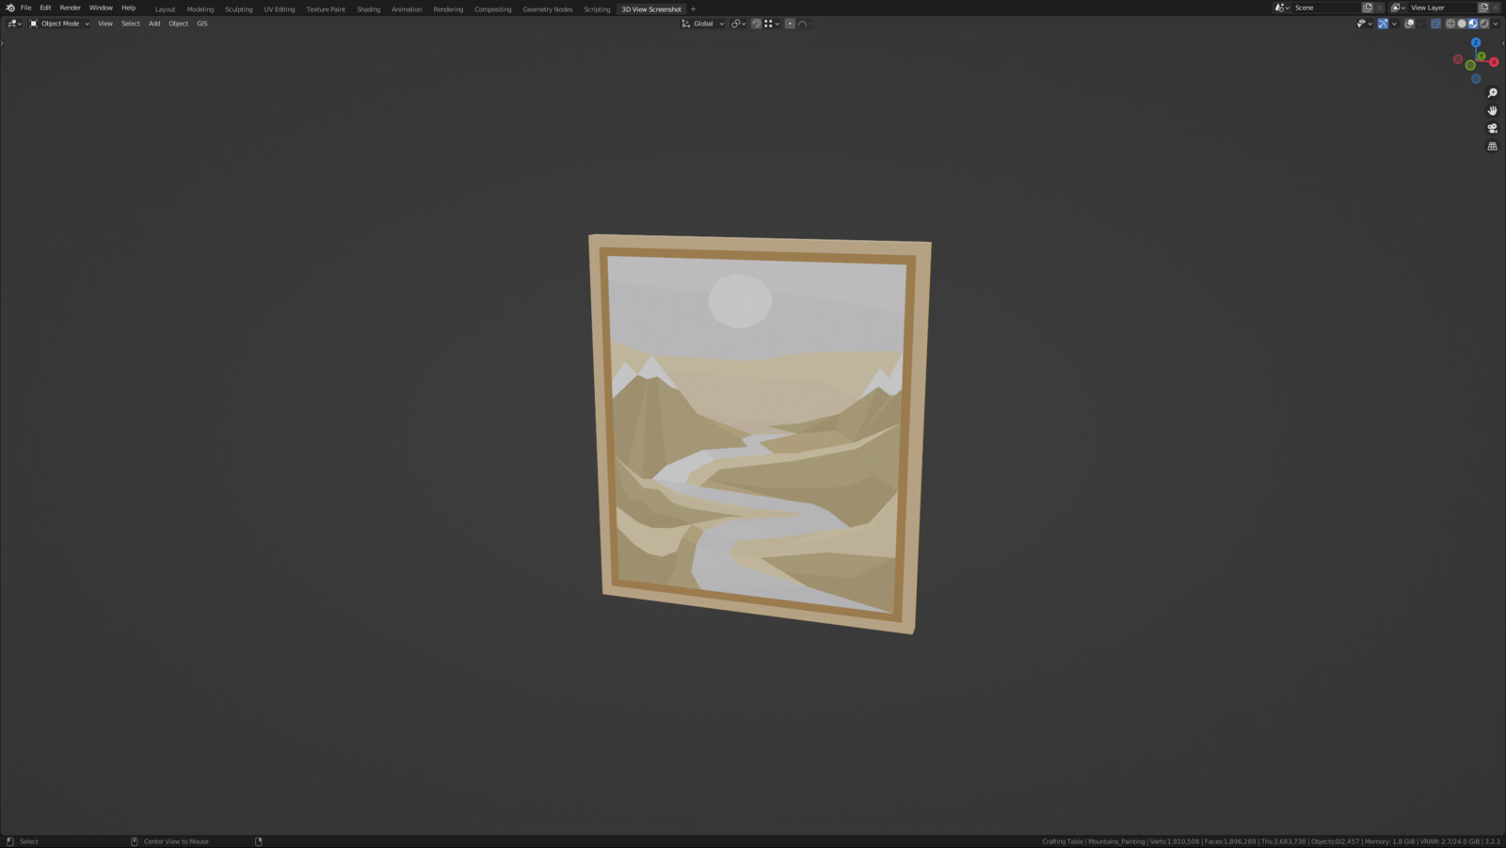Viewport: 1506px width, 848px height.
Task: Switch to the Shading workspace tab
Action: (x=369, y=9)
